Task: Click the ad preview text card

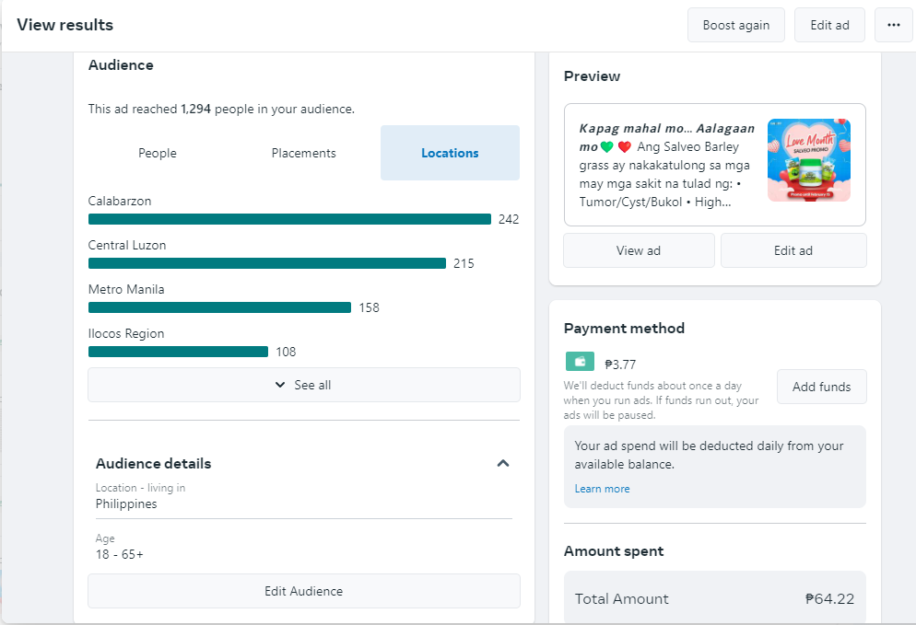Action: coord(714,165)
